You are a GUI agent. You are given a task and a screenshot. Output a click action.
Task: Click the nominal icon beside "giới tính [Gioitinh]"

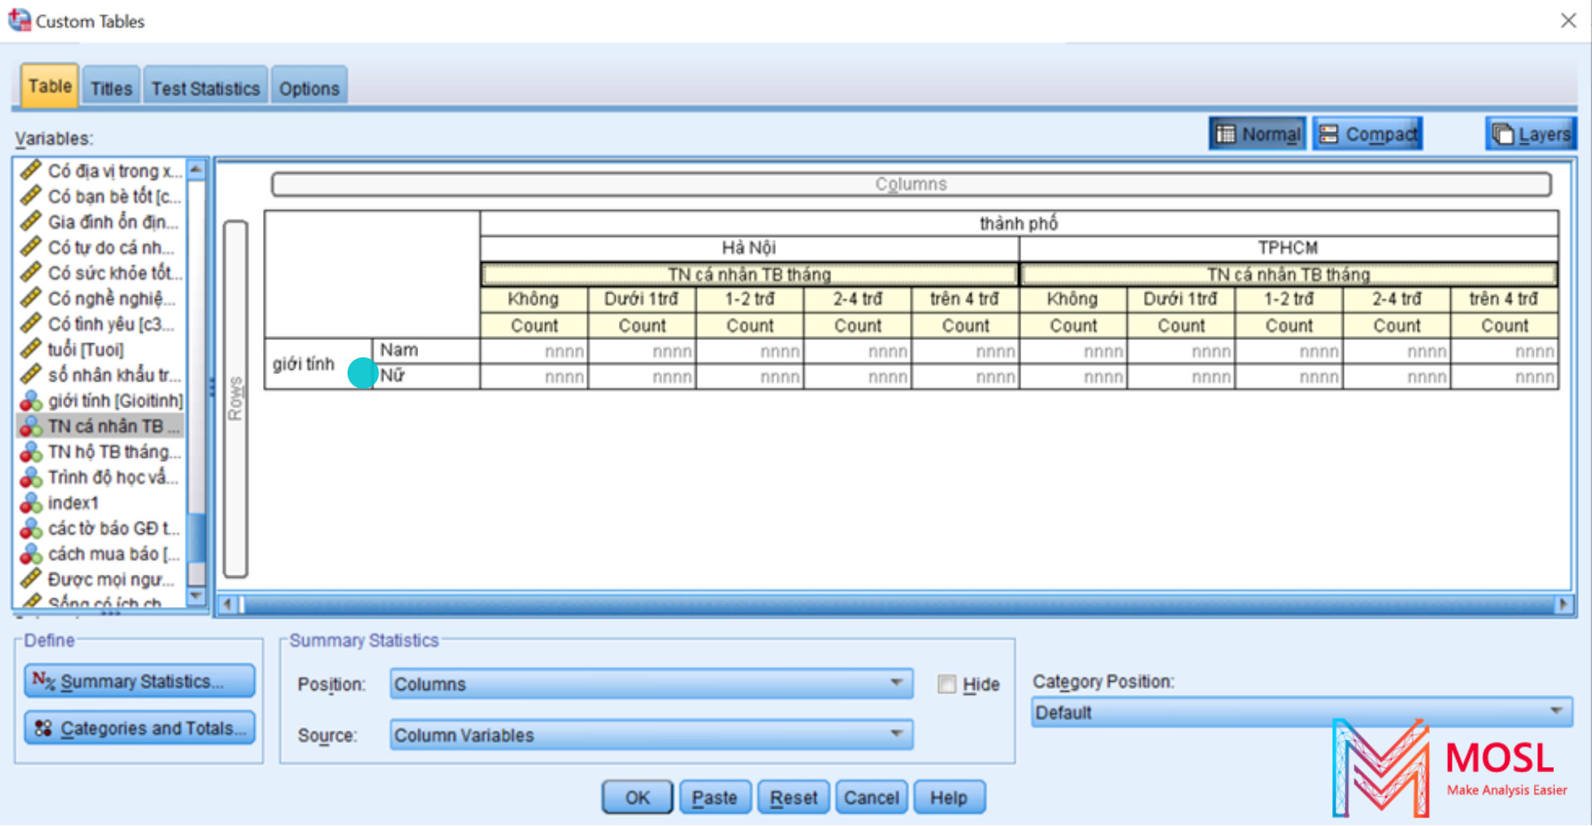pyautogui.click(x=32, y=401)
